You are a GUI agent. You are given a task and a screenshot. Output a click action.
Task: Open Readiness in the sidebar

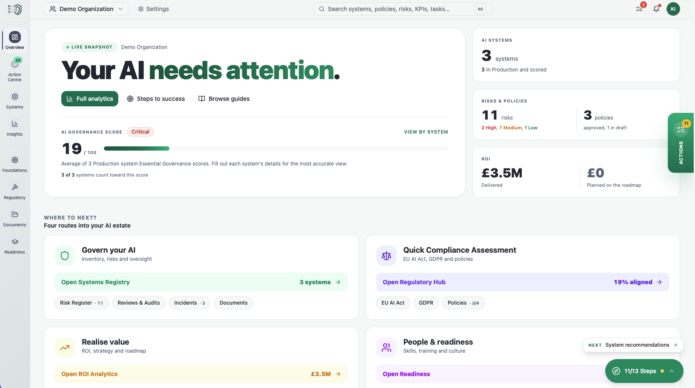pos(15,246)
